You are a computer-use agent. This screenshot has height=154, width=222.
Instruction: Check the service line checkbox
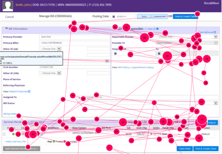tap(4, 134)
